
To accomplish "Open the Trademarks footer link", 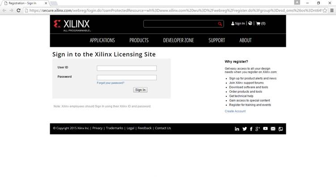I will [x=115, y=128].
